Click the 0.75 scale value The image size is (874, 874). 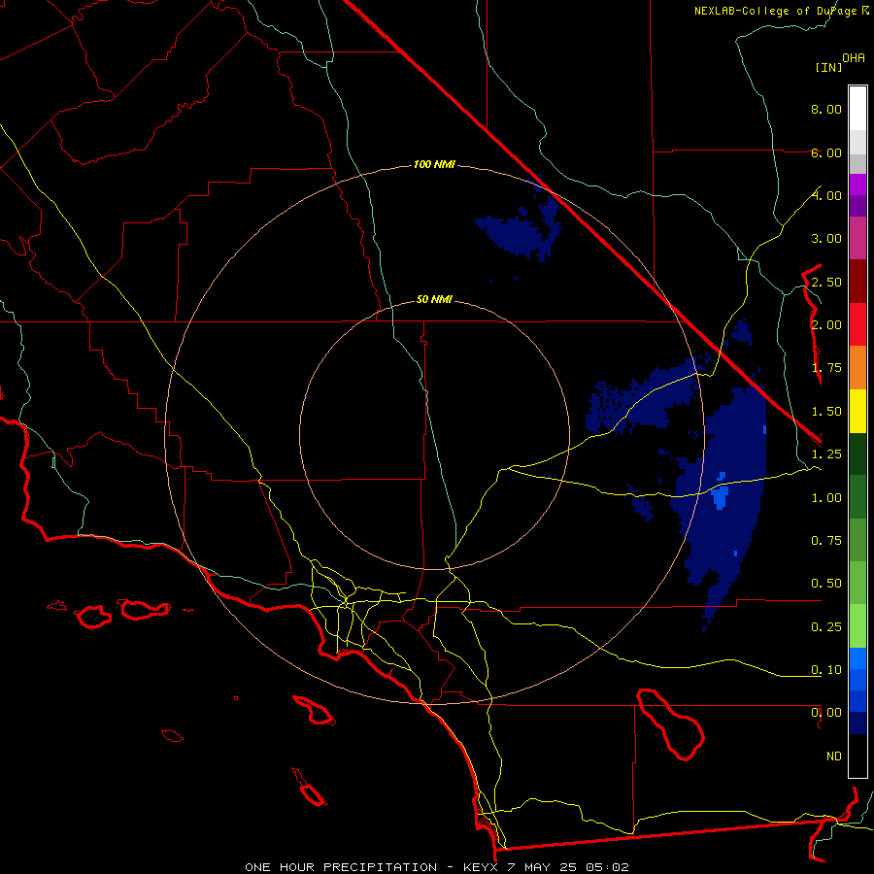coord(826,541)
